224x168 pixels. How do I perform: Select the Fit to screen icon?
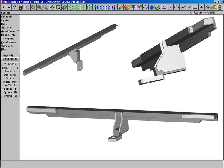pos(52,7)
